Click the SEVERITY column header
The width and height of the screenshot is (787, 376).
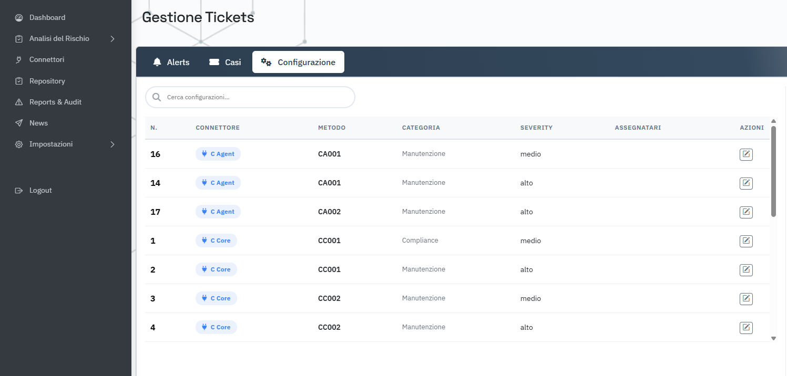pyautogui.click(x=536, y=128)
